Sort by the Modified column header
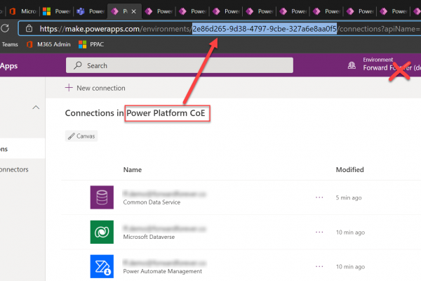 [x=350, y=170]
